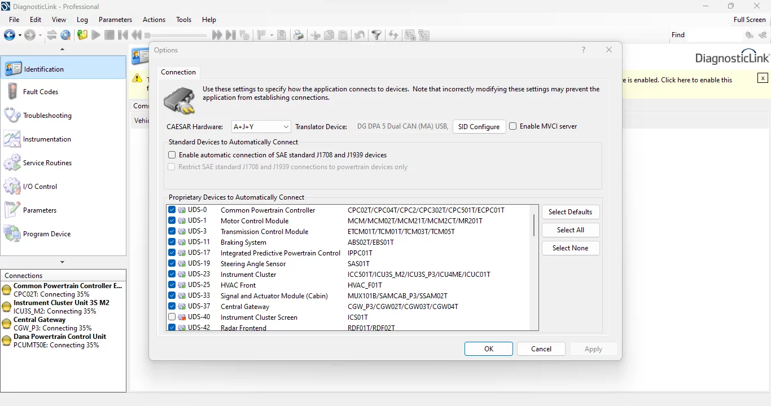Viewport: 771px width, 406px height.
Task: Click the Select Defaults button
Action: [x=570, y=212]
